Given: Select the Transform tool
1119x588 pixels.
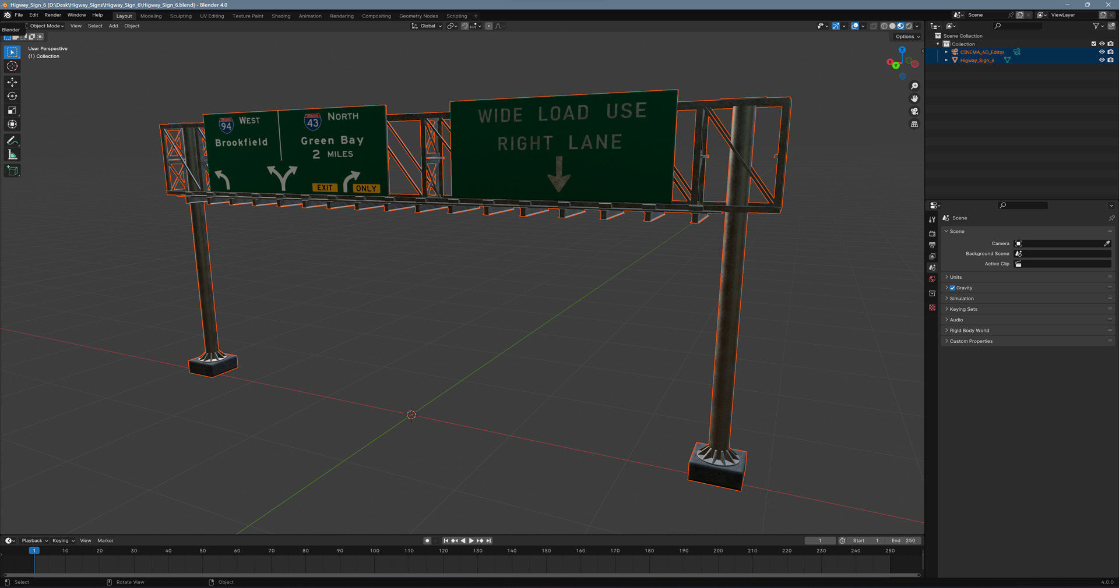Looking at the screenshot, I should pyautogui.click(x=12, y=124).
